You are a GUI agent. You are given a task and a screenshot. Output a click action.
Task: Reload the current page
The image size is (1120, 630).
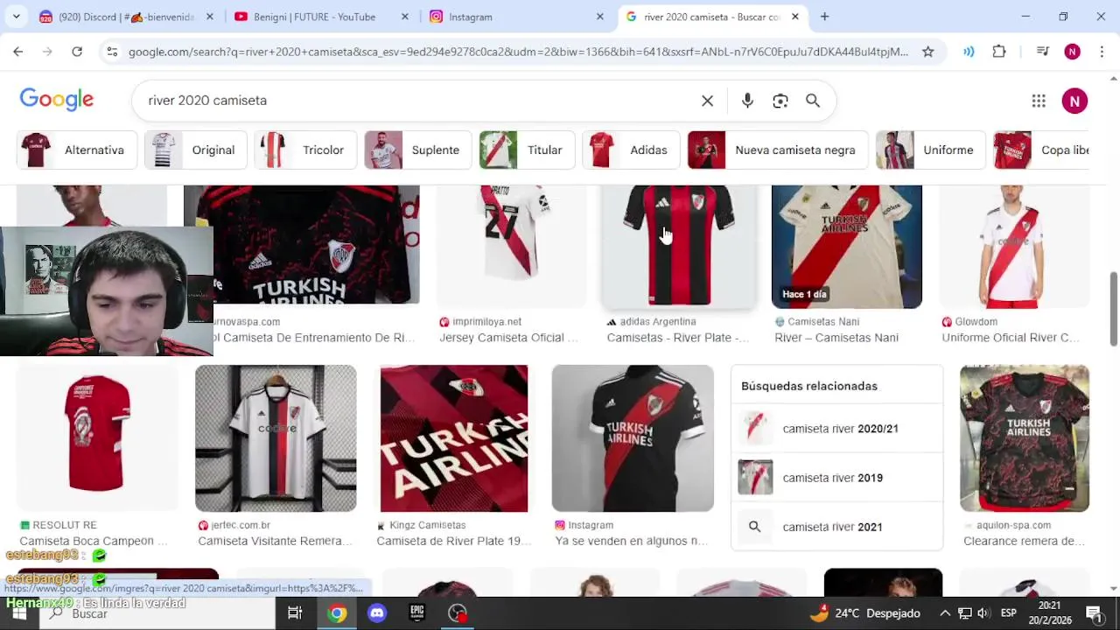(x=77, y=52)
